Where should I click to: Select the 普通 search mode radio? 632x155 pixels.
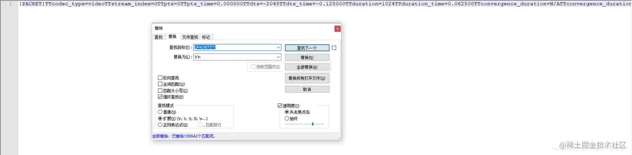point(160,112)
